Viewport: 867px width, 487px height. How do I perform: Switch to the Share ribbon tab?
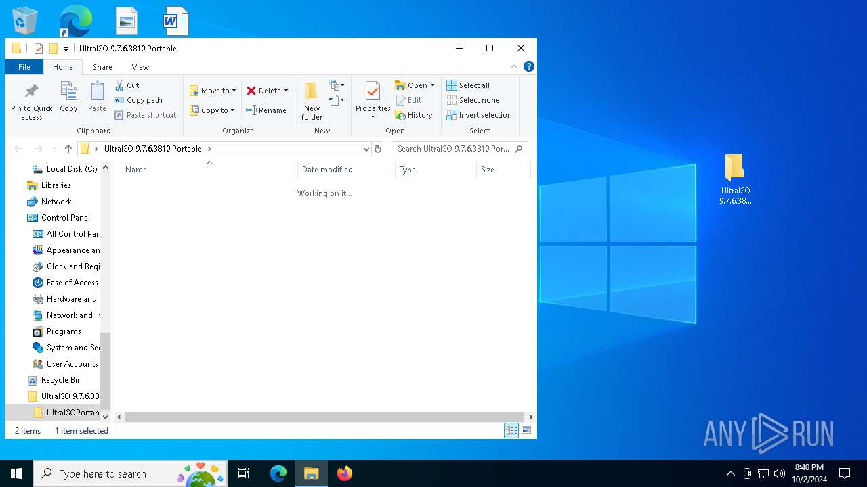pyautogui.click(x=102, y=67)
